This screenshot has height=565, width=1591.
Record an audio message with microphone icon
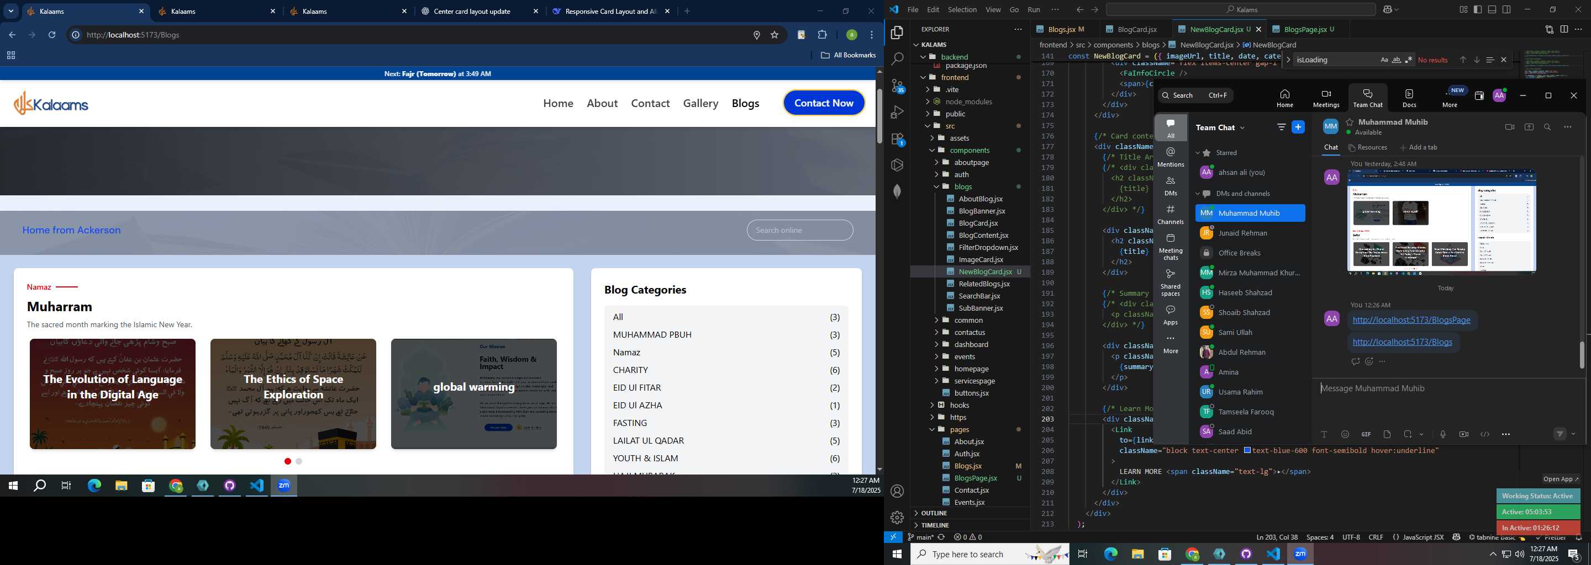coord(1443,434)
